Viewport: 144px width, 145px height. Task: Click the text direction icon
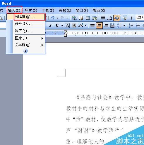[x=109, y=18]
